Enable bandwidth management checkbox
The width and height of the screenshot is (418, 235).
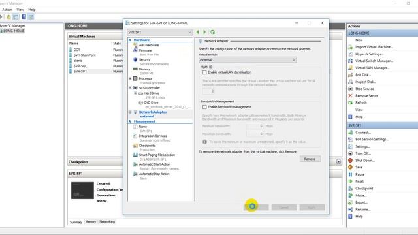(x=204, y=107)
